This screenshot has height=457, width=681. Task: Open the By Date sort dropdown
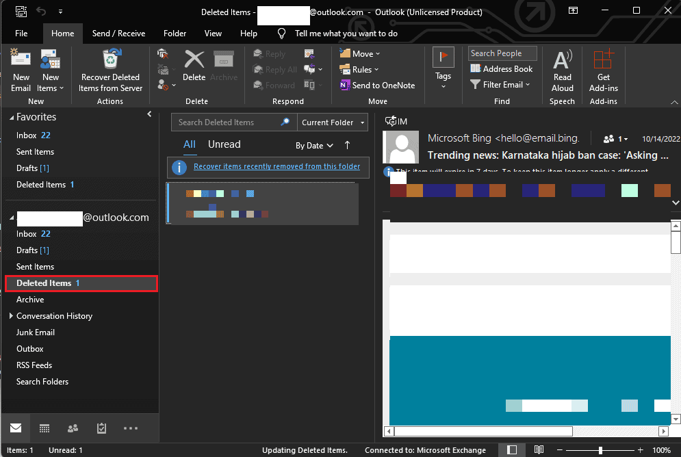click(x=314, y=146)
